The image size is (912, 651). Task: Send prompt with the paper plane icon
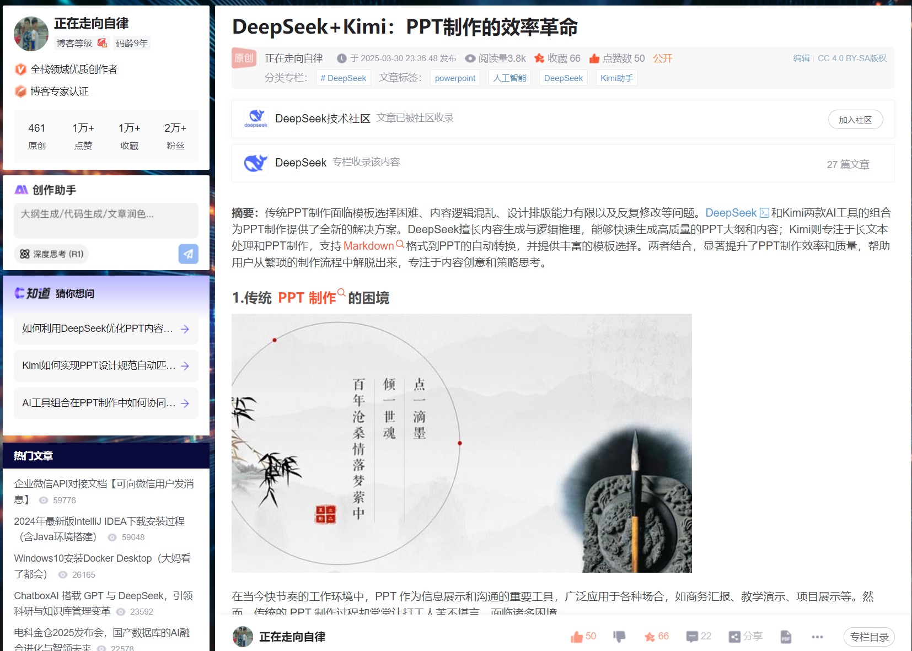(189, 254)
